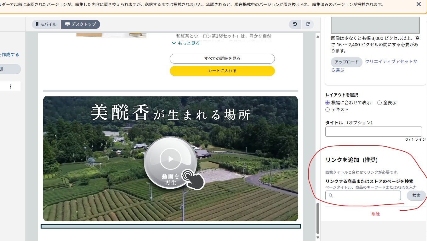Select the テキスト layout radio button
The image size is (427, 243).
327,110
